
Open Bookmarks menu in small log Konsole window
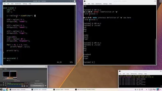click(134, 74)
